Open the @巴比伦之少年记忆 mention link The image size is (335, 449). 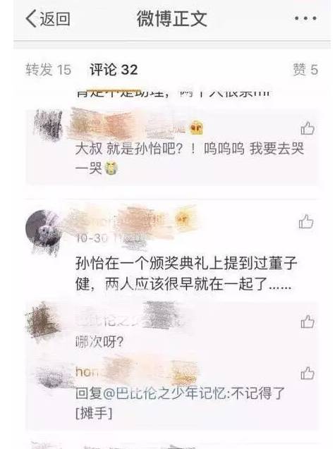tap(165, 393)
